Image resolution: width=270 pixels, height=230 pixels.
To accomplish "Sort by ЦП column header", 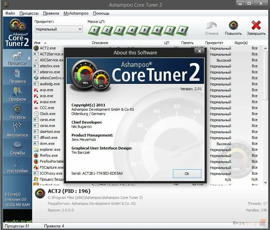I will pos(171,43).
